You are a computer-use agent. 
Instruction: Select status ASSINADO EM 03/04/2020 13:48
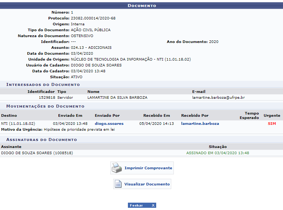pos(218,153)
